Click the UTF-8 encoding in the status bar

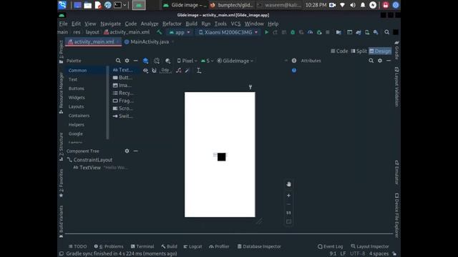tap(357, 253)
